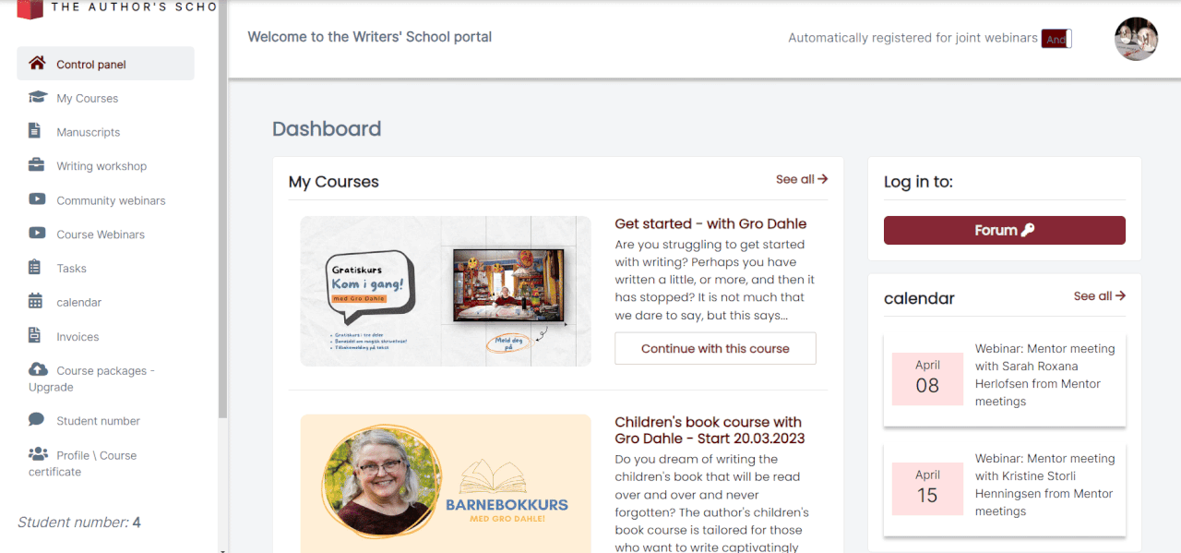
Task: Open the user profile avatar menu
Action: [x=1136, y=39]
